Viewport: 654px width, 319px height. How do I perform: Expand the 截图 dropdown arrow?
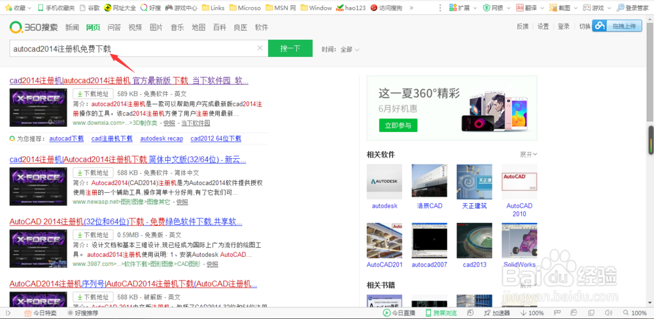point(575,8)
